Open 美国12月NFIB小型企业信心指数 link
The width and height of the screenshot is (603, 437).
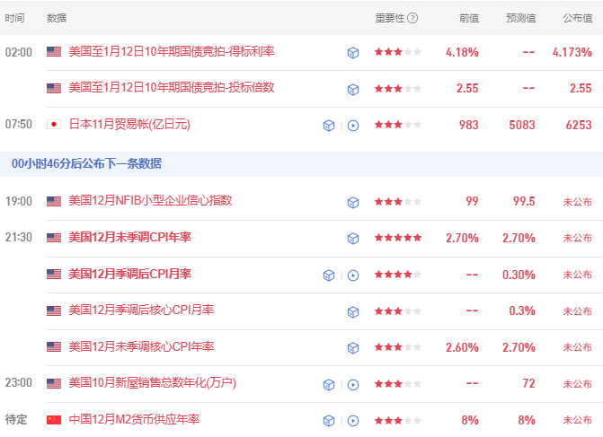click(150, 201)
